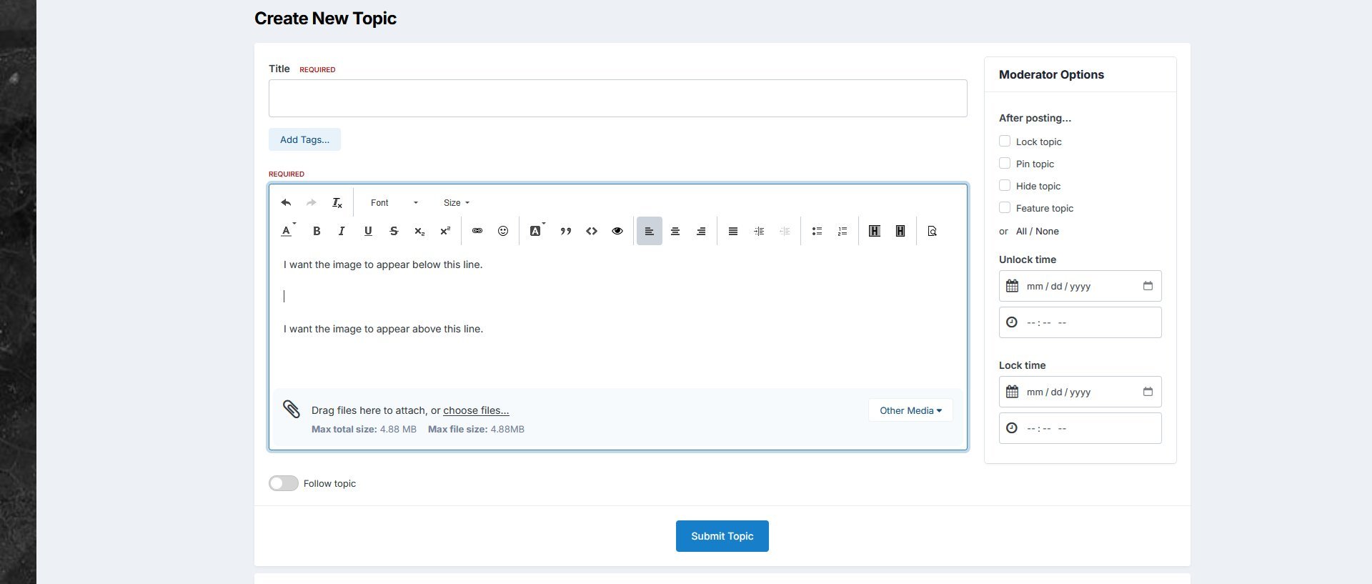Open the text color picker

pos(287,231)
